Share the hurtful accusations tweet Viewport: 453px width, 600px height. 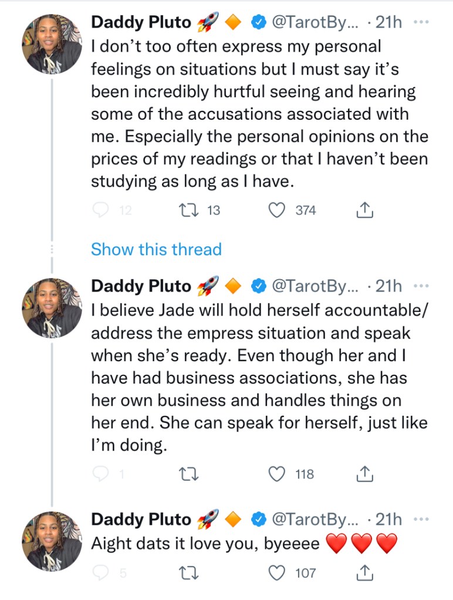[364, 210]
